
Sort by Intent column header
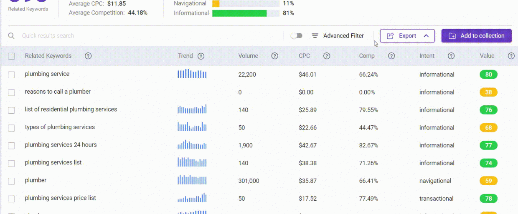pyautogui.click(x=427, y=56)
